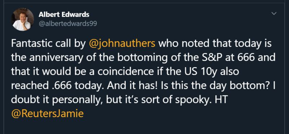289x134 pixels.
Task: Click ".666" after the word reached
Action: (57, 86)
